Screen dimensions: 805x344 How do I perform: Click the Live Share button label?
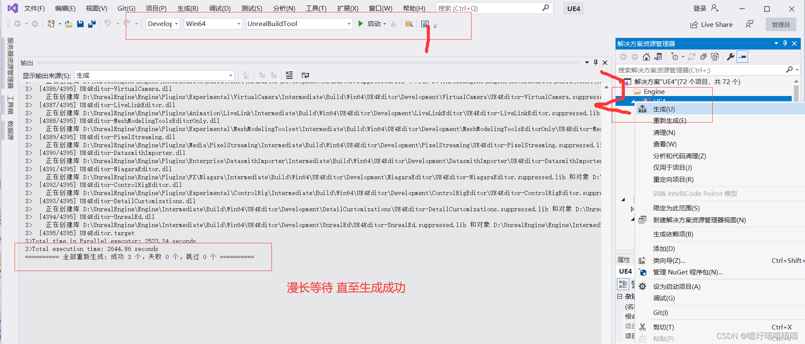(717, 25)
